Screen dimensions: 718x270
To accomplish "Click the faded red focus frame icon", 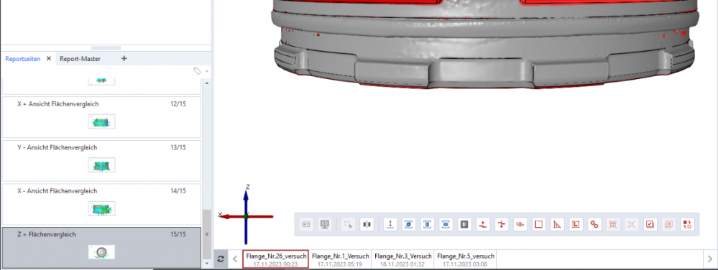I will 632,224.
